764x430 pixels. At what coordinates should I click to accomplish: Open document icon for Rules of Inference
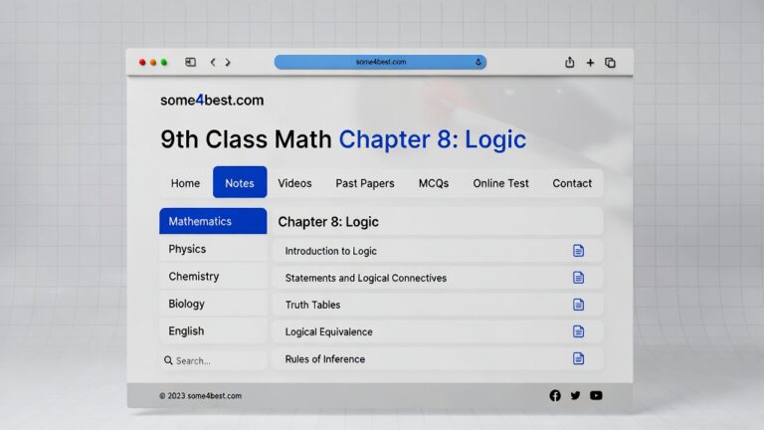tap(578, 358)
